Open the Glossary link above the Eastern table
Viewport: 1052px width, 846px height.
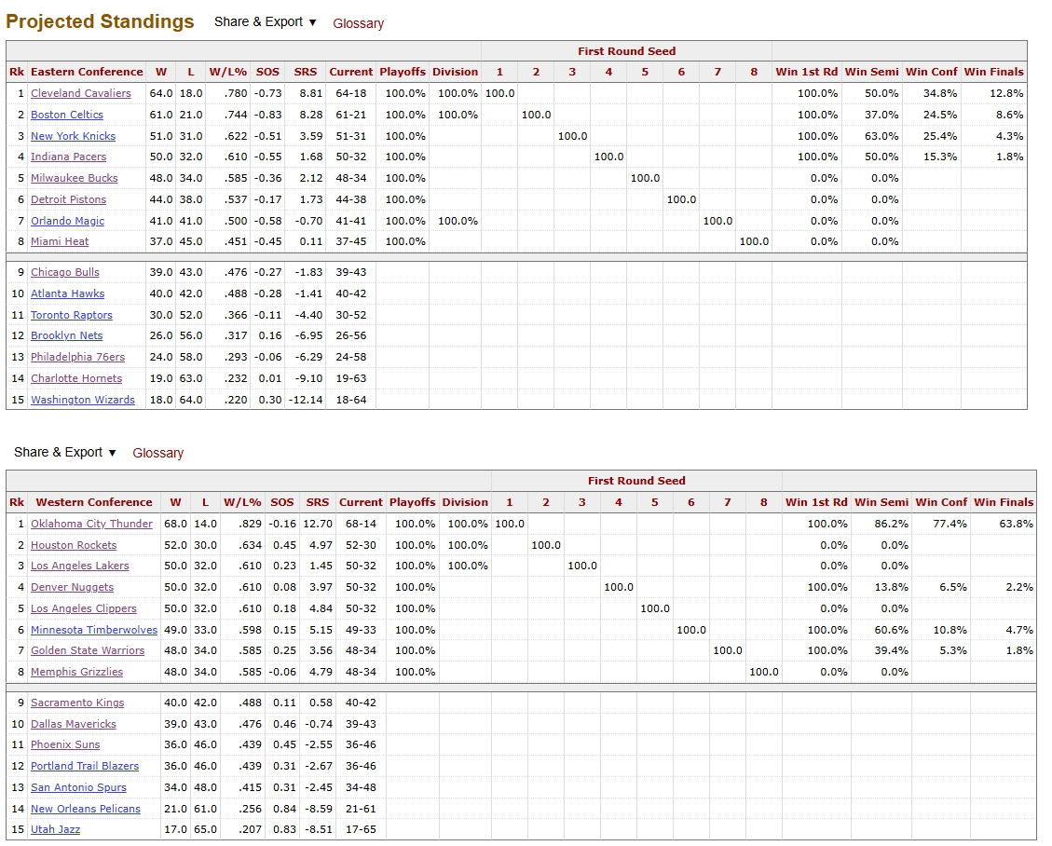coord(358,23)
